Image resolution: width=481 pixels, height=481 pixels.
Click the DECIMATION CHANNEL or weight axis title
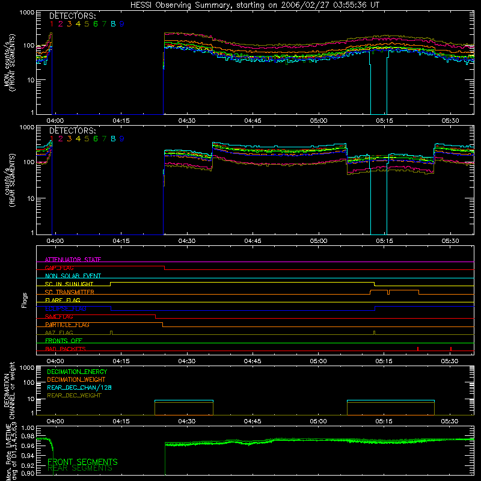[9, 390]
